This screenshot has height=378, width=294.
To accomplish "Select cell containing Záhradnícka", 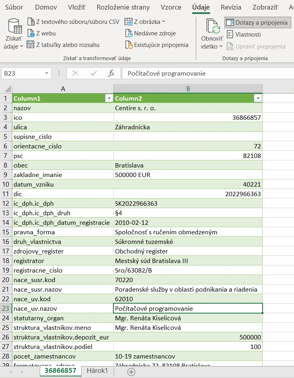I will (x=188, y=127).
